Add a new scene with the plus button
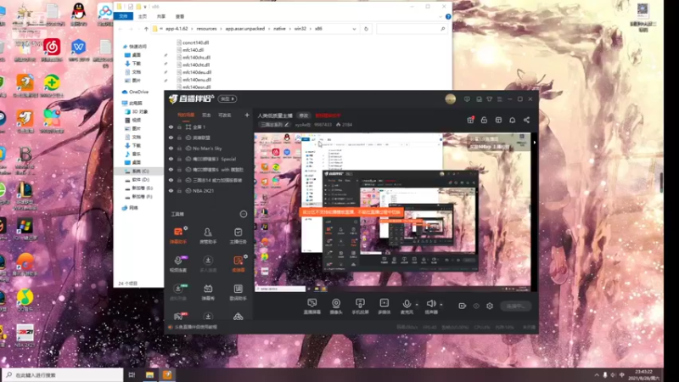The height and width of the screenshot is (382, 679). tap(247, 115)
